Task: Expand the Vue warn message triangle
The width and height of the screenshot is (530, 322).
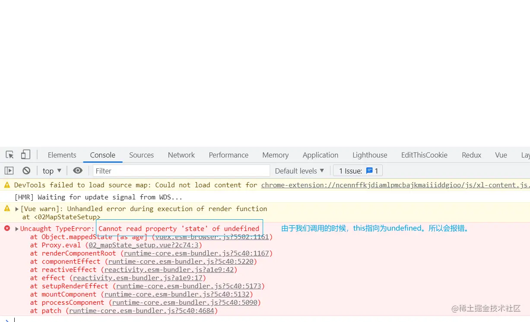Action: click(x=17, y=209)
